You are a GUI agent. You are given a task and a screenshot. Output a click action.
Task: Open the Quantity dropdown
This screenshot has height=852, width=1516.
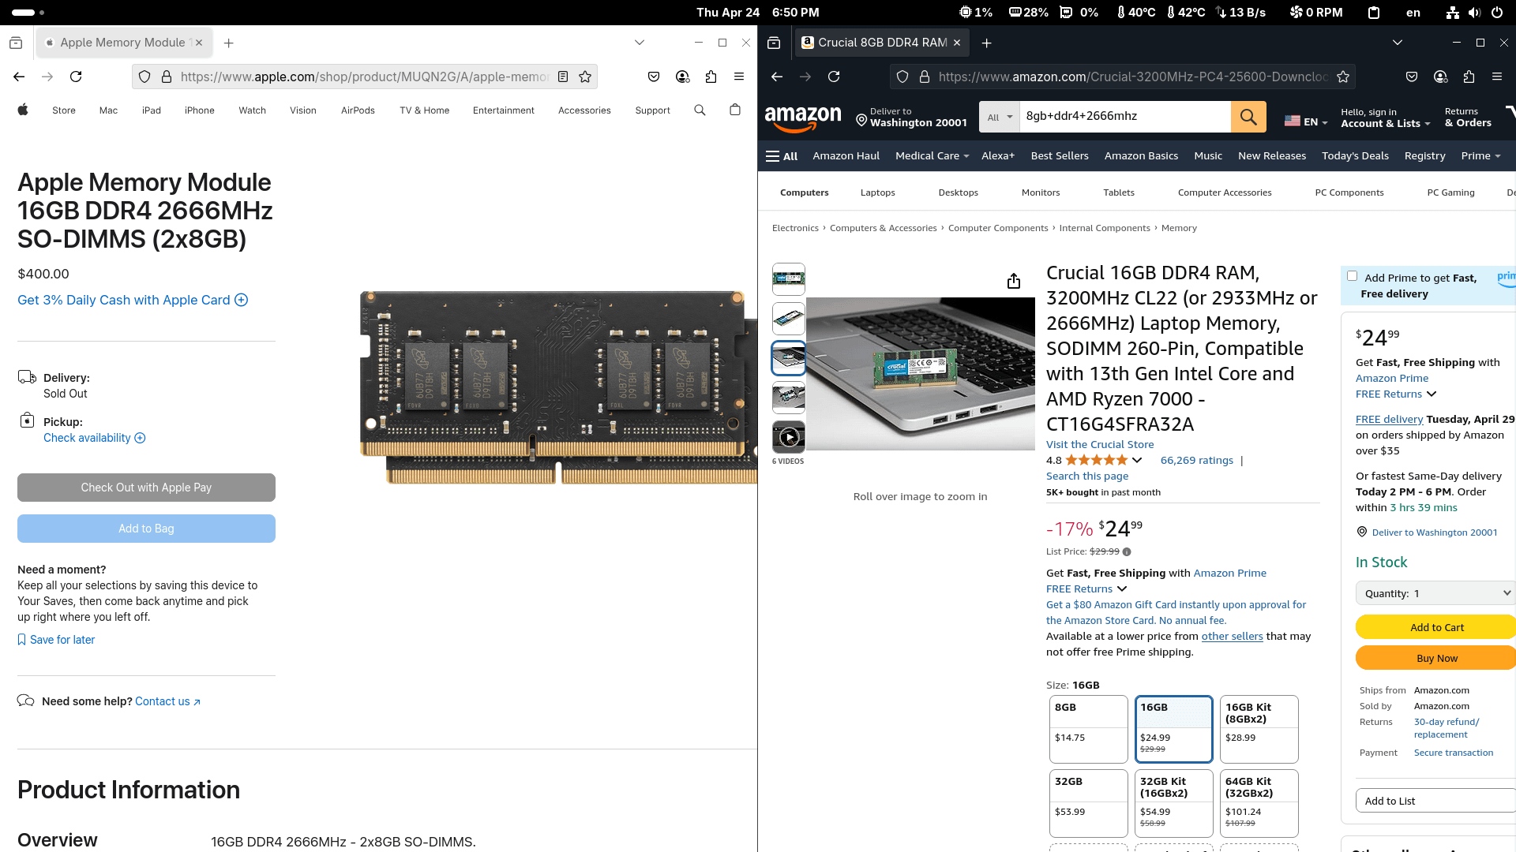pyautogui.click(x=1436, y=593)
